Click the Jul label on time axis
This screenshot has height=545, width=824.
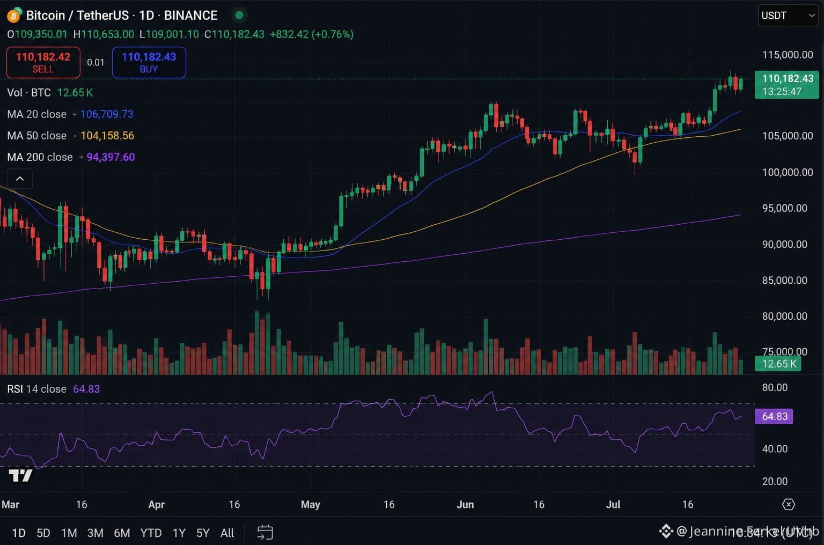click(x=613, y=504)
